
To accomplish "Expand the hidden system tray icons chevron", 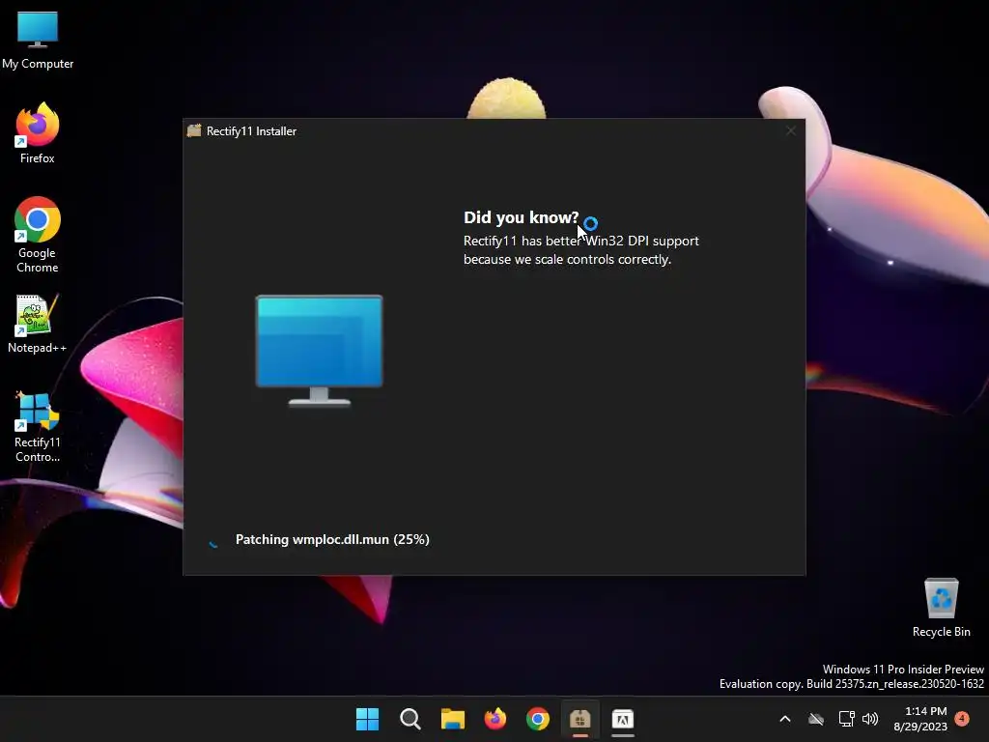I will (785, 719).
